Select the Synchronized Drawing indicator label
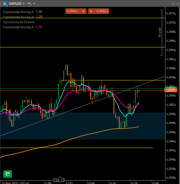180x184 pixels. [19, 22]
